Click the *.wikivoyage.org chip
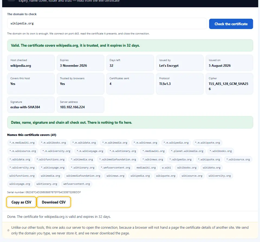 pos(53,168)
